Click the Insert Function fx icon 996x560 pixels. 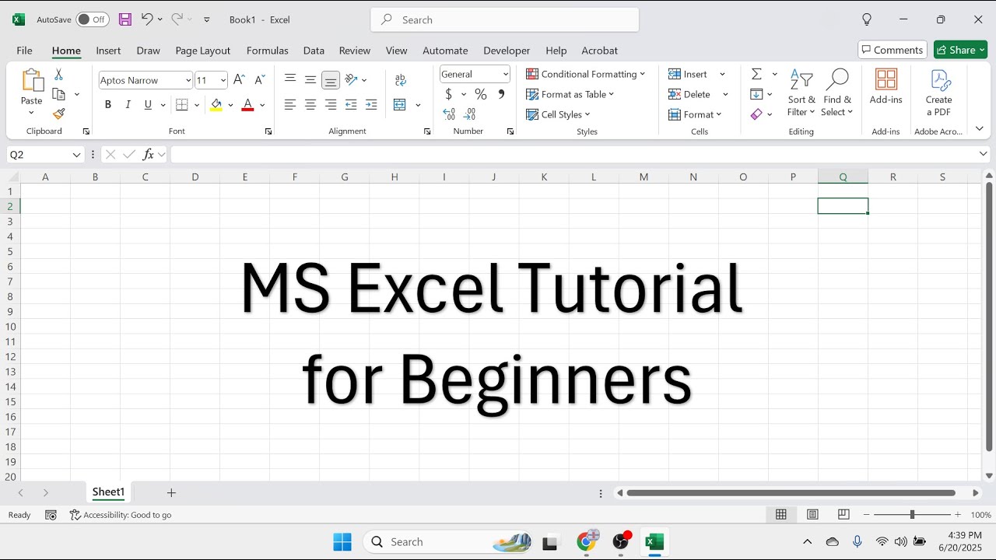[148, 155]
